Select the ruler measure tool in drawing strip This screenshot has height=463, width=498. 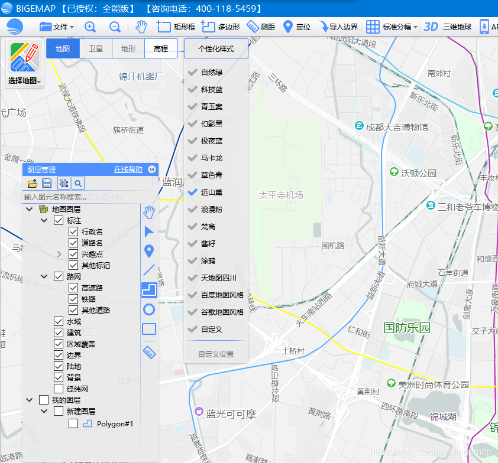pyautogui.click(x=149, y=352)
